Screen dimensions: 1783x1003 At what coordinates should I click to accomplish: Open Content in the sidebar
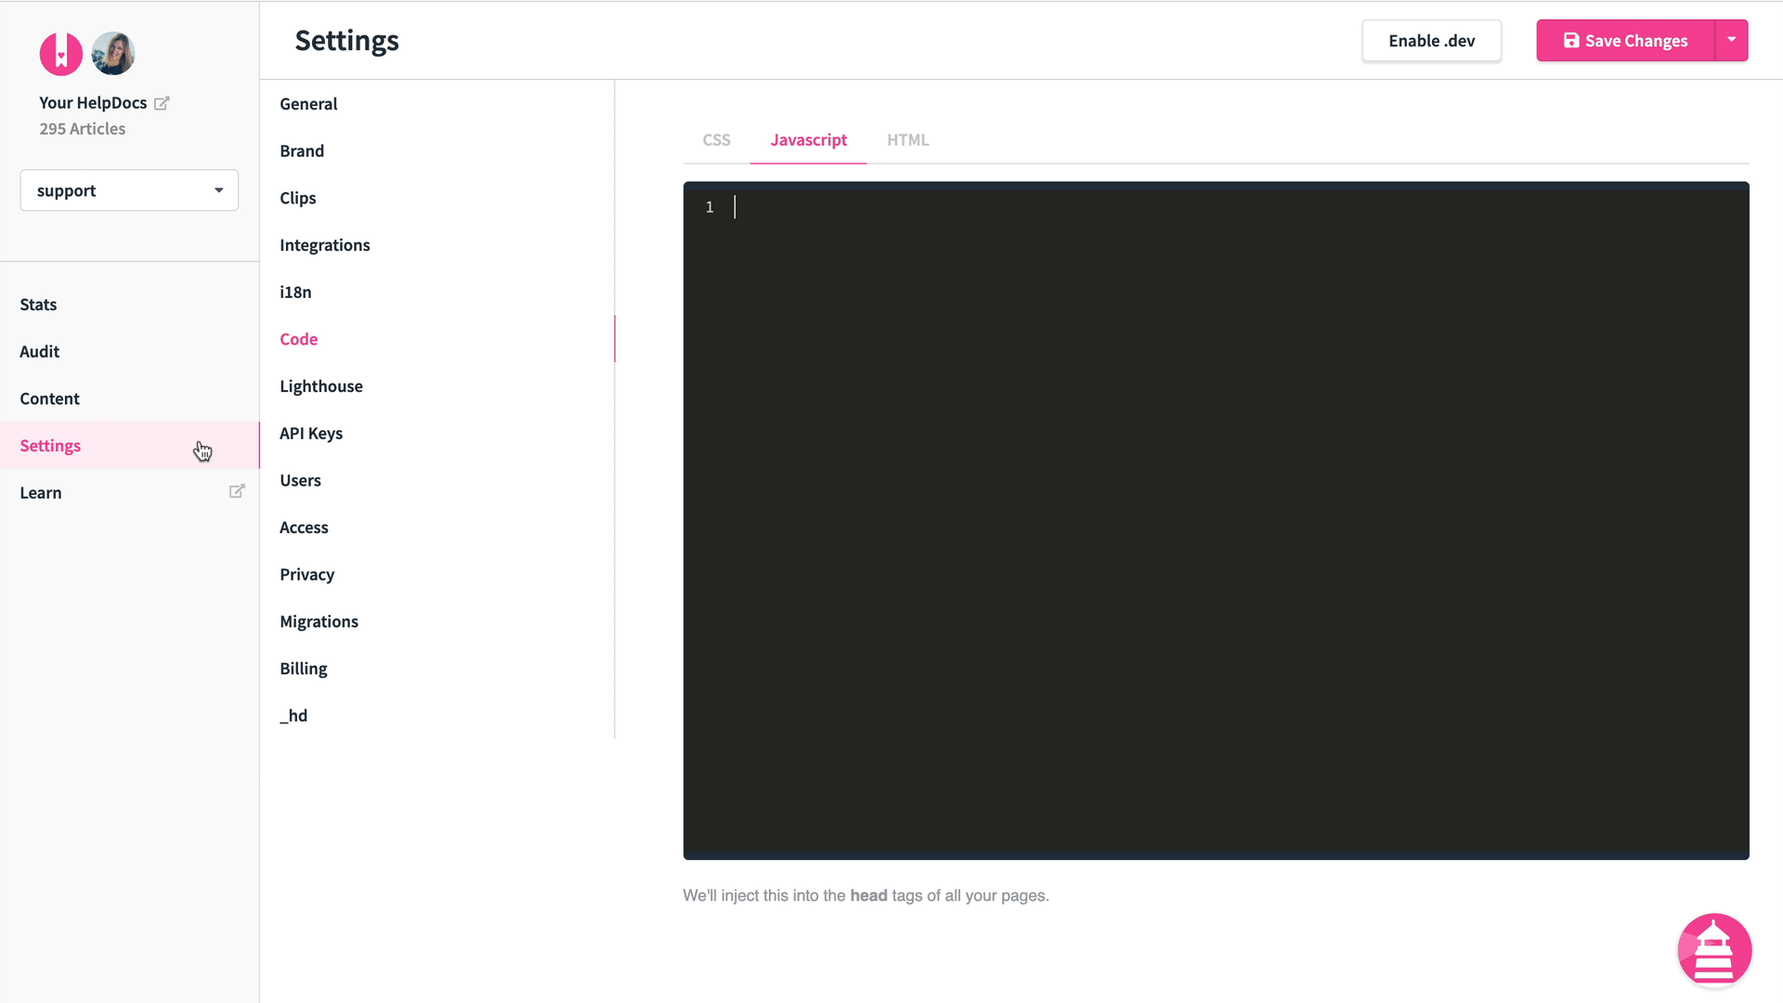click(x=129, y=398)
